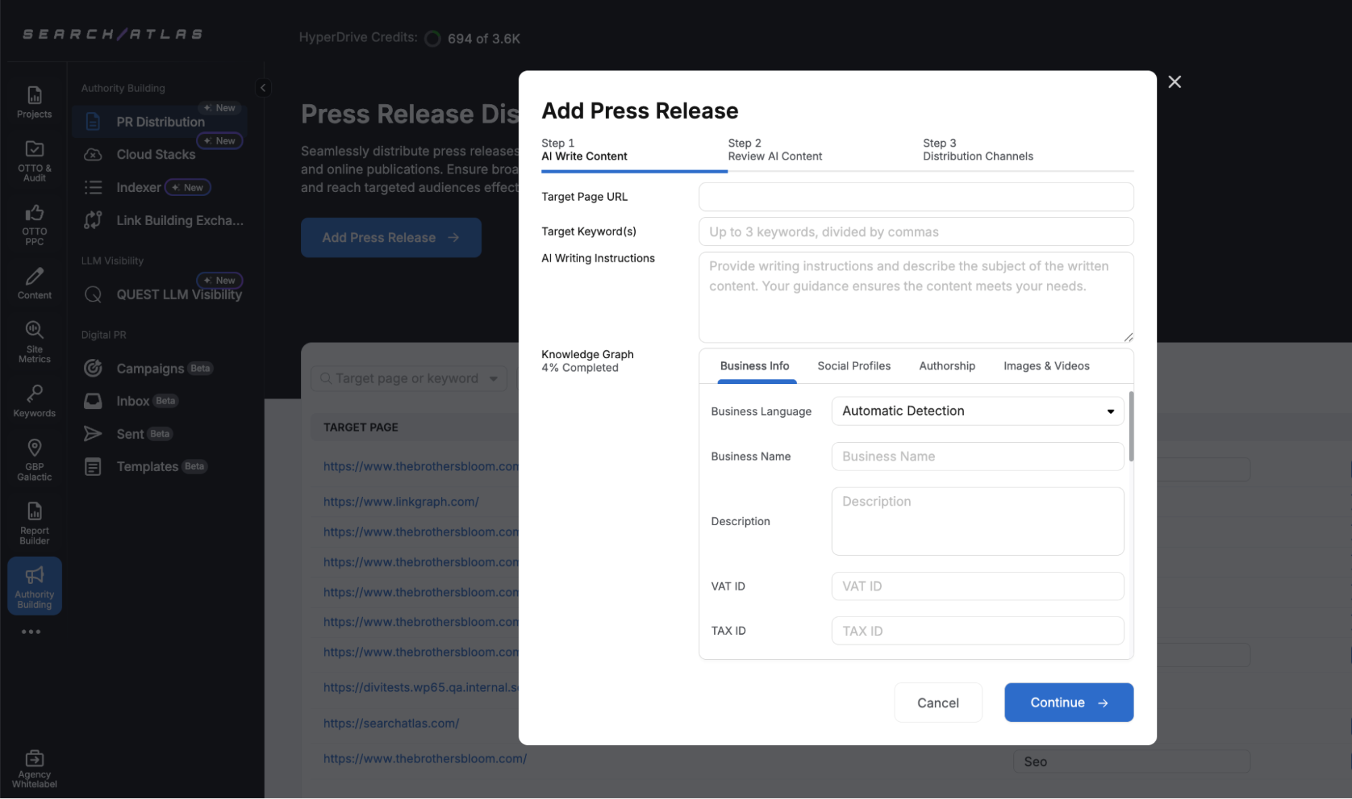1352x799 pixels.
Task: Click the Cancel button
Action: [937, 702]
